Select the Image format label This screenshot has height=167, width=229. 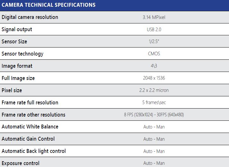click(x=17, y=66)
